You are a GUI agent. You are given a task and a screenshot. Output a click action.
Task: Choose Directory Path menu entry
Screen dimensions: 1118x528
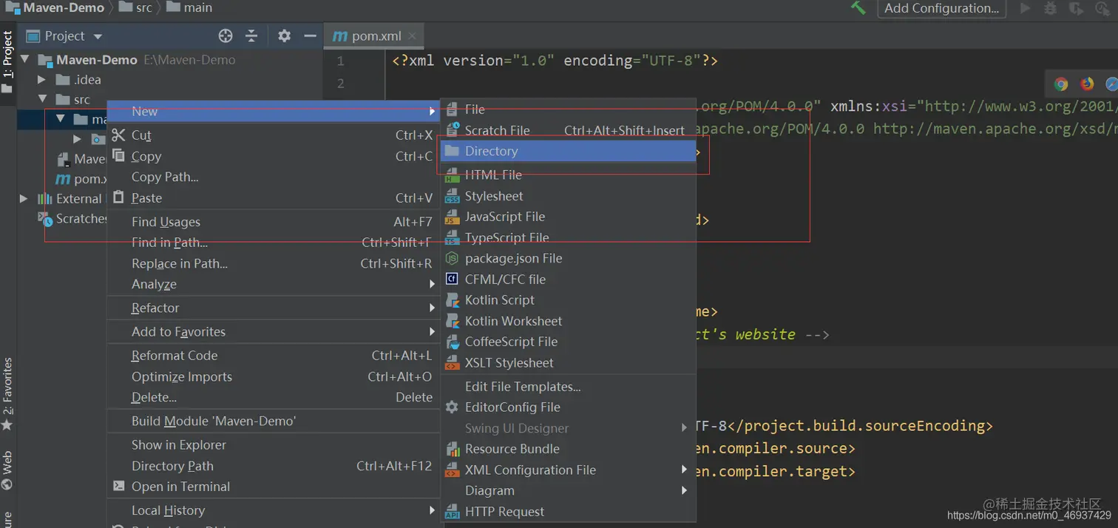274,466
